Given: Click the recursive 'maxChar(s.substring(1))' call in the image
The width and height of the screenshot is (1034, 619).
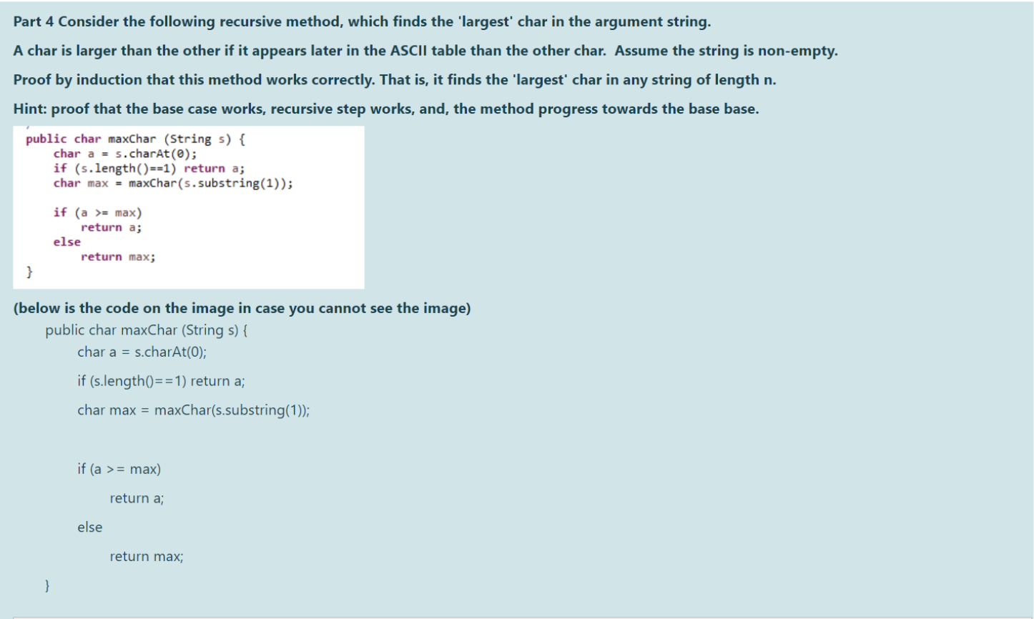Looking at the screenshot, I should (210, 183).
